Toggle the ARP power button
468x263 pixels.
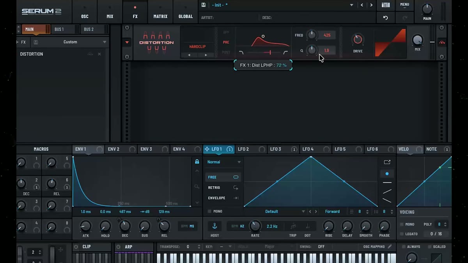click(x=118, y=247)
